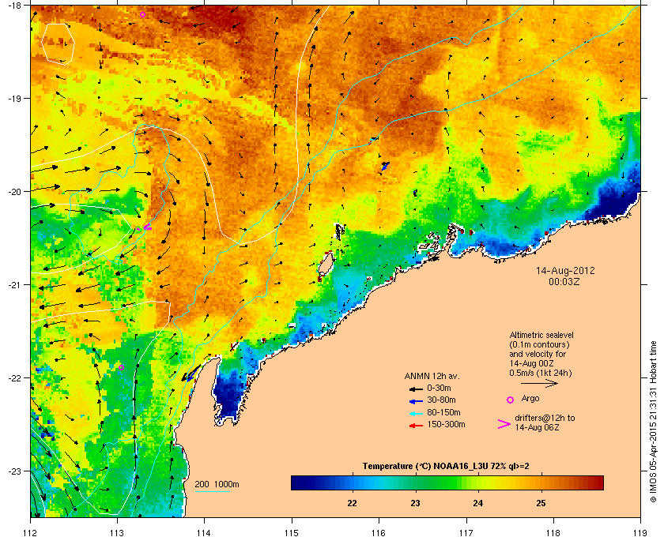Click the latitude axis label -22
The image size is (664, 537).
(14, 377)
